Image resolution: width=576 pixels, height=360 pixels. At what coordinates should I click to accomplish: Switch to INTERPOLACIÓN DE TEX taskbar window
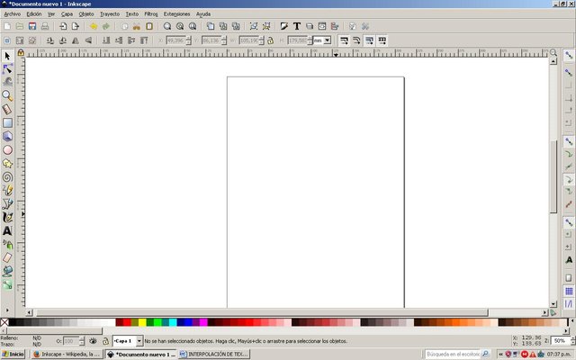pos(214,354)
